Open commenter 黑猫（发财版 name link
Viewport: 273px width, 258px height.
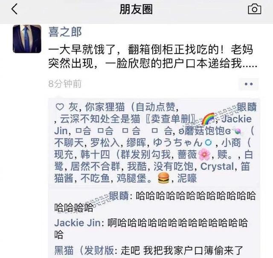(84, 250)
